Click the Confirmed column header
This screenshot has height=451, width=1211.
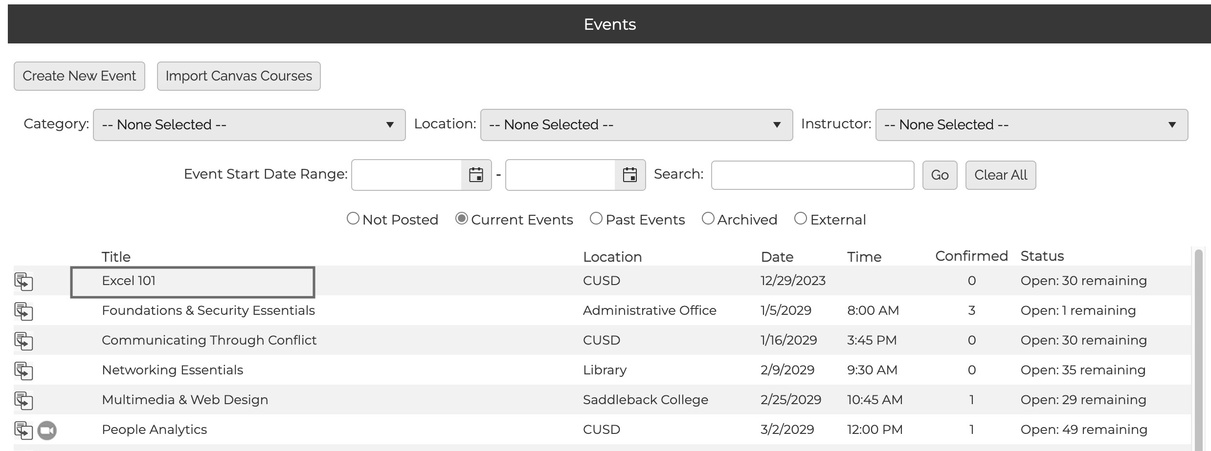click(x=971, y=256)
